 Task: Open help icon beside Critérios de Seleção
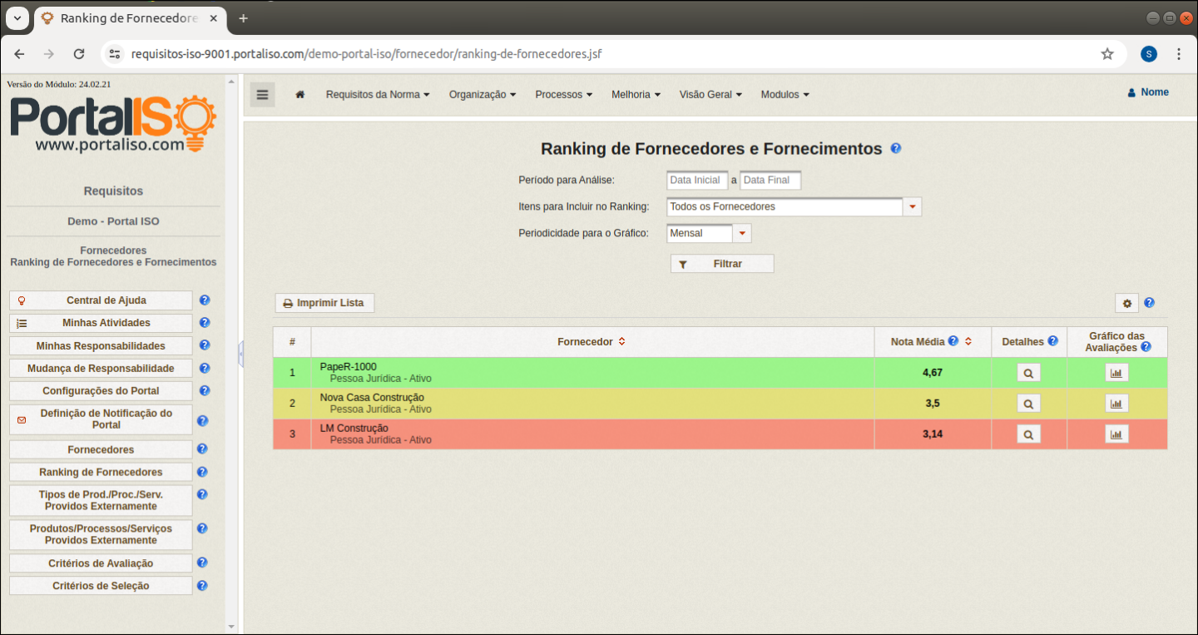[201, 586]
